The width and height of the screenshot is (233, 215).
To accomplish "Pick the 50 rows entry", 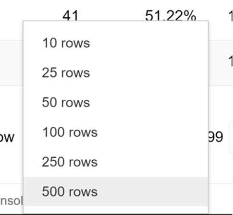I will 116,103.
